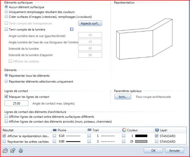This screenshot has width=190, height=157.
Task: Toggle Plume checkbox for 0.10 pen
Action: (54, 136)
